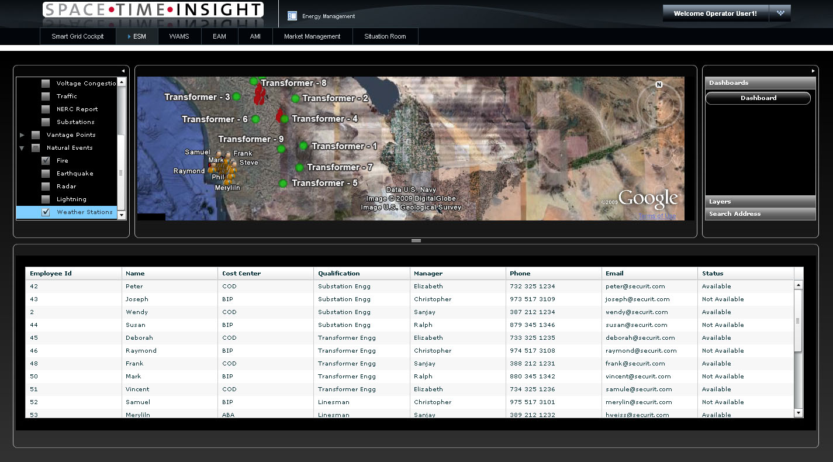Click the green marker for Transformer - 3
The image size is (833, 462).
[236, 96]
